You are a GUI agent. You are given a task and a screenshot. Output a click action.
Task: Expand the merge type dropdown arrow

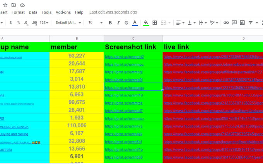[x=169, y=23]
